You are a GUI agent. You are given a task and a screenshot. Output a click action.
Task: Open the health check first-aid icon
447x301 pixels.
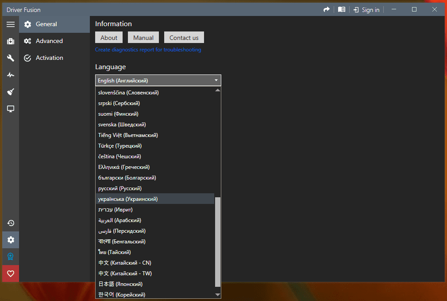click(11, 41)
